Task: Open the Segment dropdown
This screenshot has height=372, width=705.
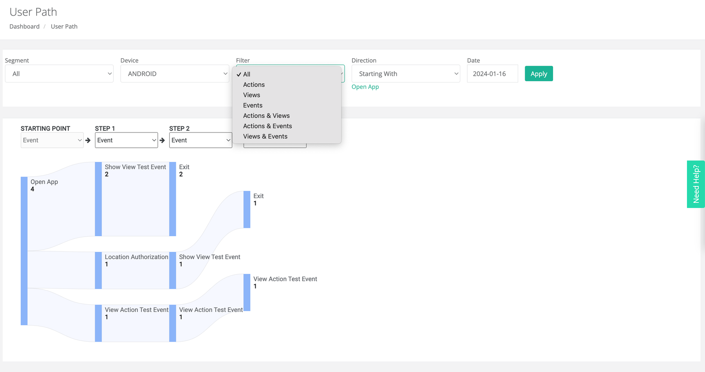Action: point(59,73)
